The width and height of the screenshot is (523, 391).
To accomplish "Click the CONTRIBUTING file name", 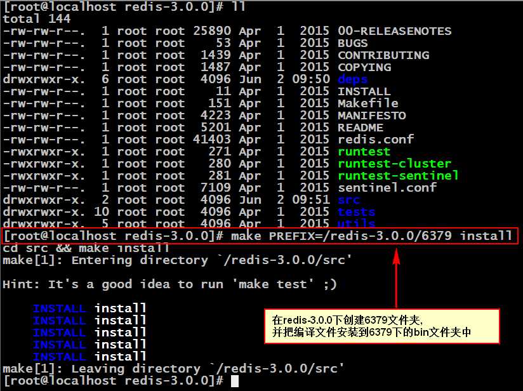I will pos(383,55).
